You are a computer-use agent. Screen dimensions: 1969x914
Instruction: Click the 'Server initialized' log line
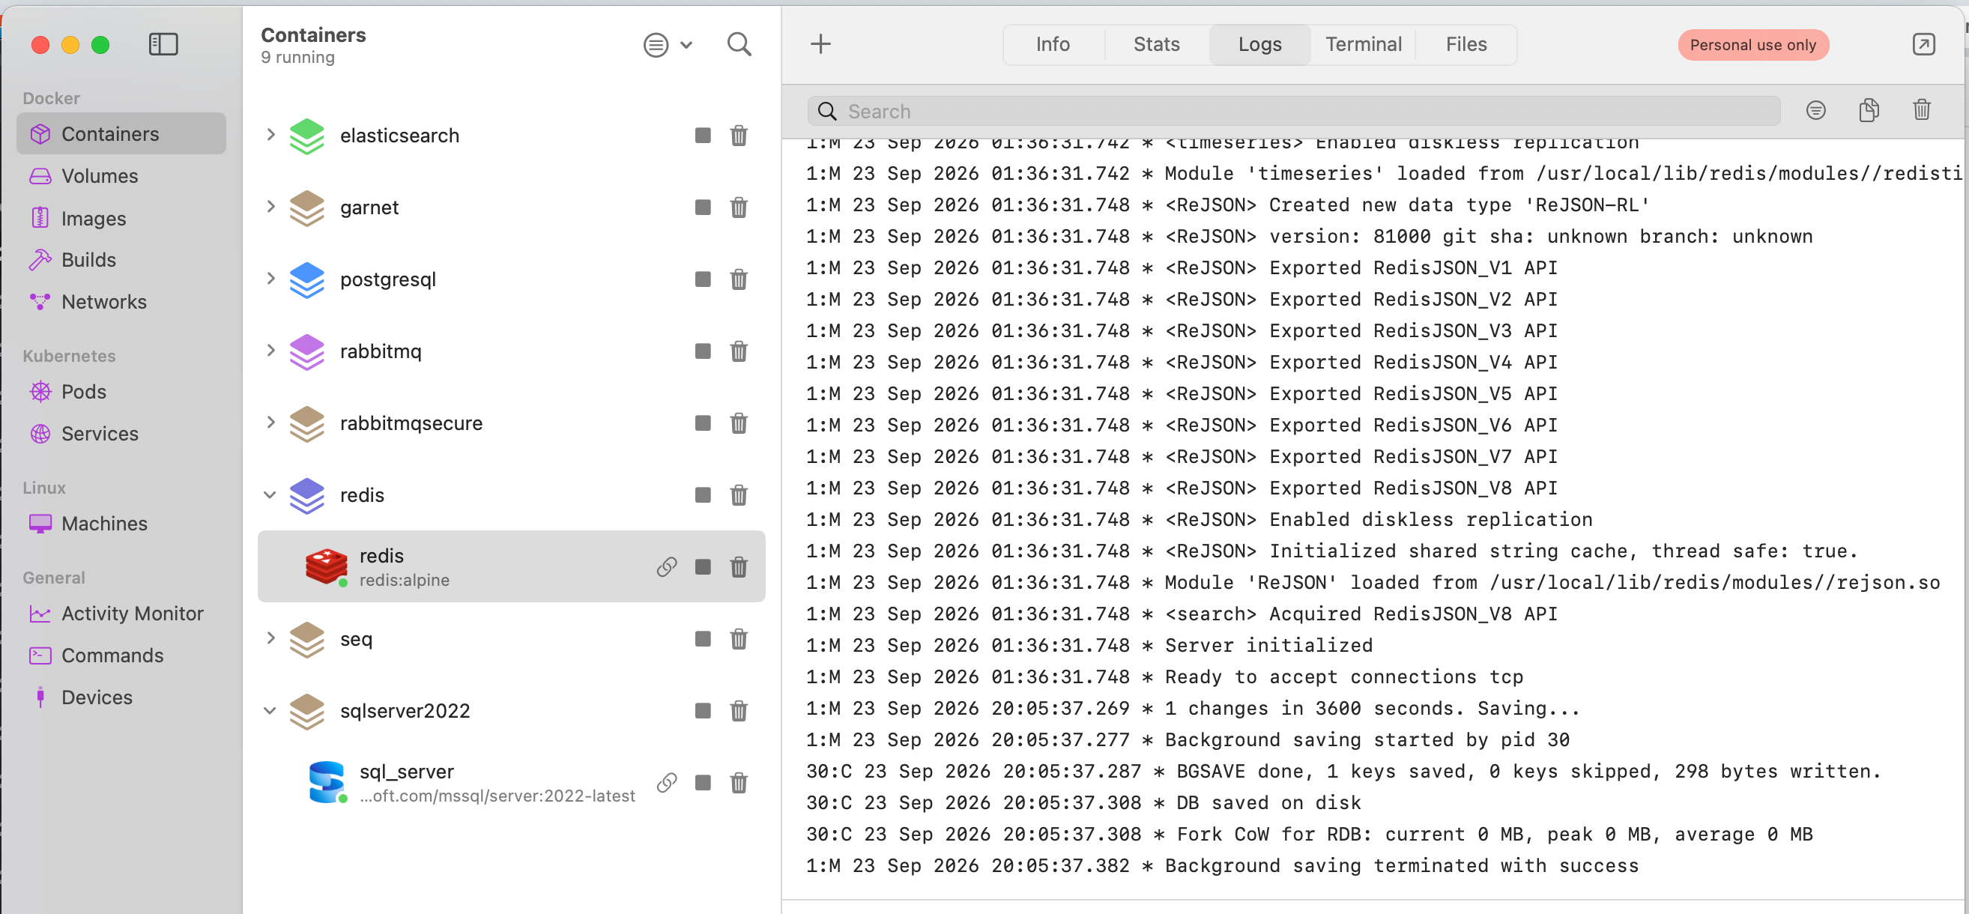click(1089, 646)
